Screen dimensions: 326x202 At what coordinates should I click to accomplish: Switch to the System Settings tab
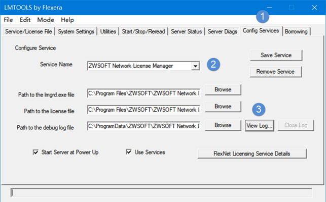pyautogui.click(x=76, y=31)
